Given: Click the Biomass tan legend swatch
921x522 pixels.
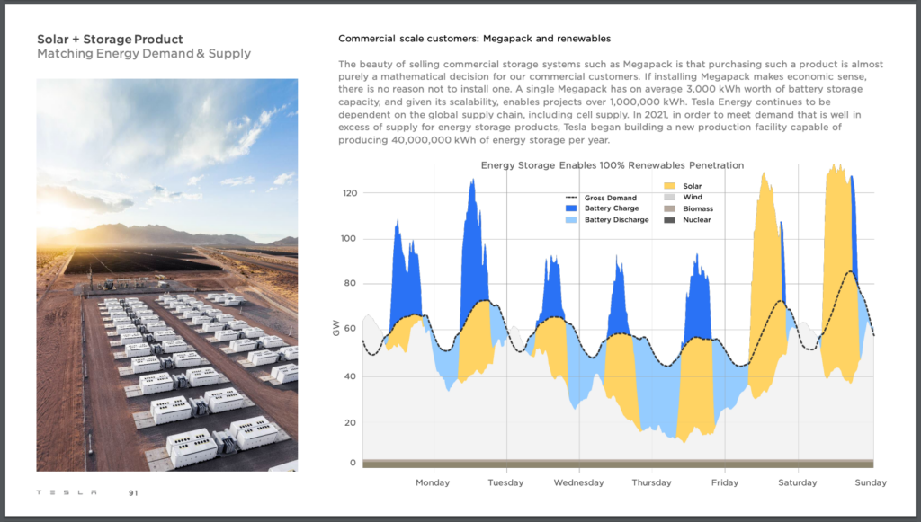Looking at the screenshot, I should pos(669,208).
